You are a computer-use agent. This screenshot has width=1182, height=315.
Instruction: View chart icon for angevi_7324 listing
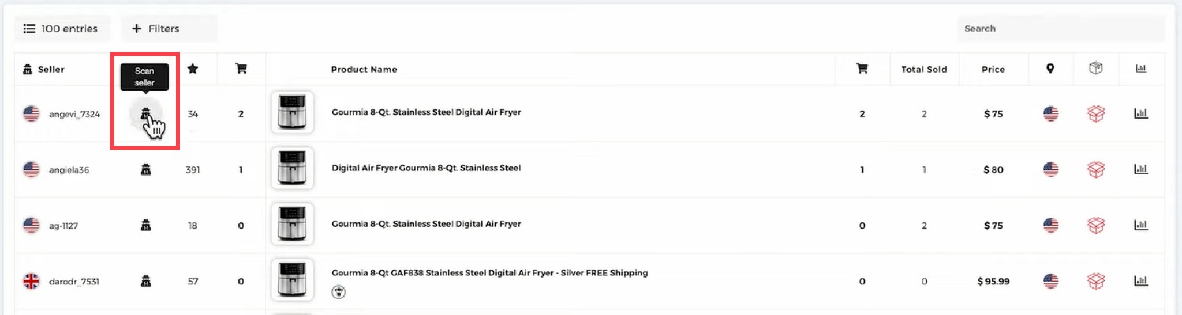[x=1140, y=113]
